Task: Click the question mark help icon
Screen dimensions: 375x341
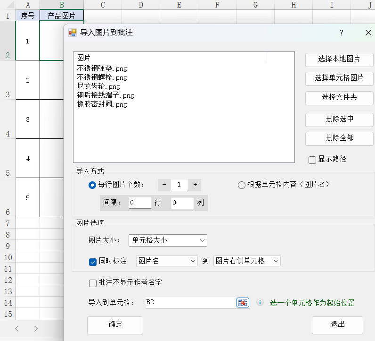Action: (x=341, y=33)
